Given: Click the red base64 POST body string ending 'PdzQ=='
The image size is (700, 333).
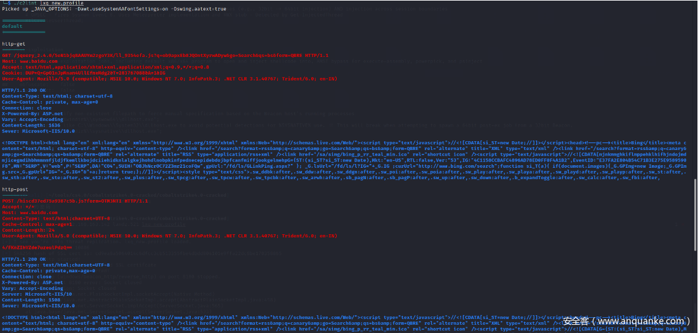Looking at the screenshot, I should [x=37, y=248].
